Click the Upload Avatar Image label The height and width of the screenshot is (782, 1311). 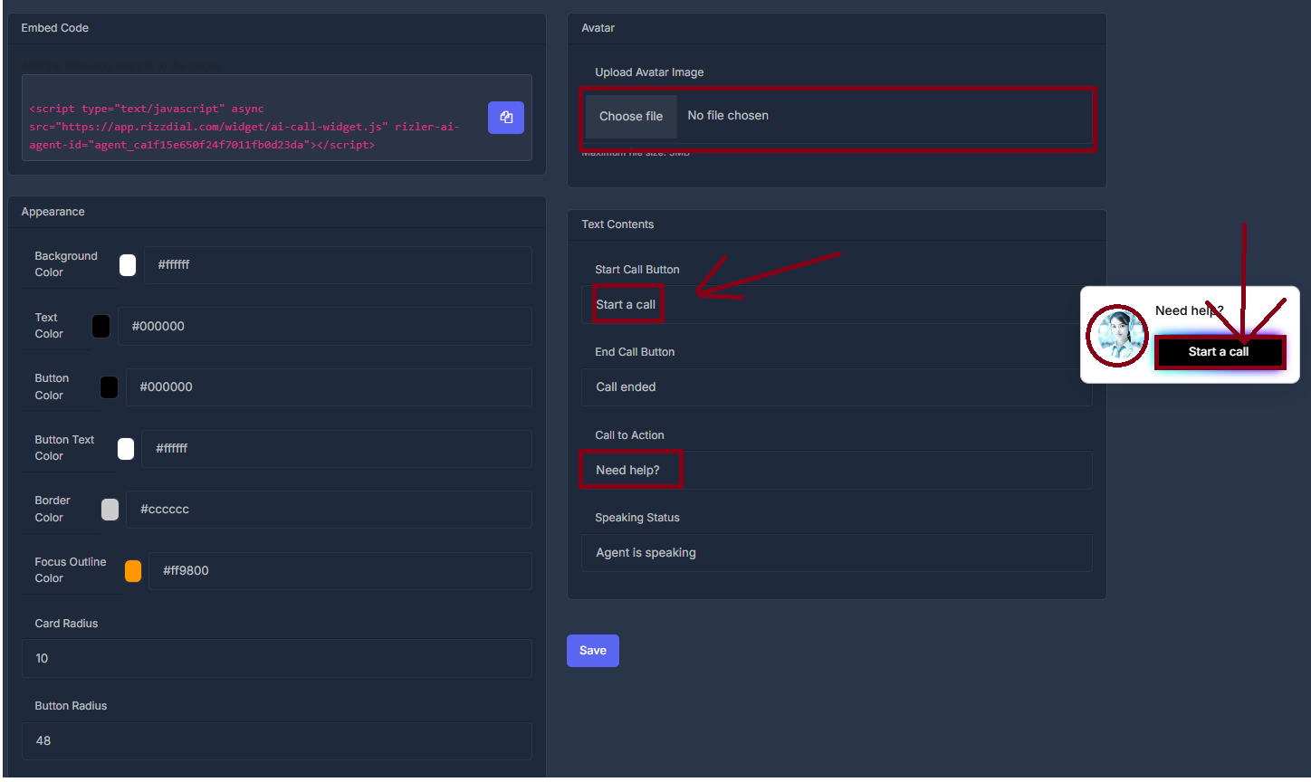tap(649, 72)
